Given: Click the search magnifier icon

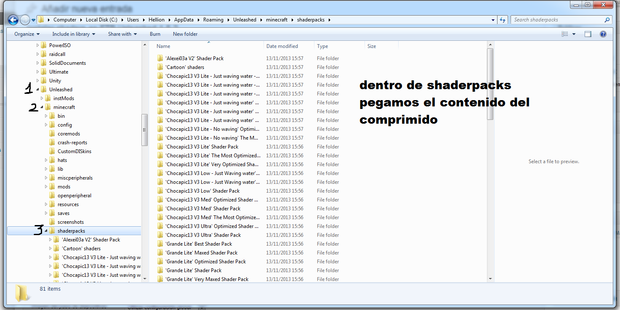Looking at the screenshot, I should pyautogui.click(x=607, y=20).
